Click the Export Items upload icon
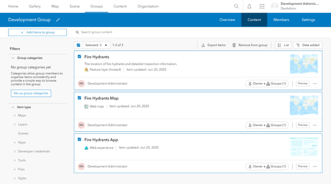The width and height of the screenshot is (331, 184). 203,45
